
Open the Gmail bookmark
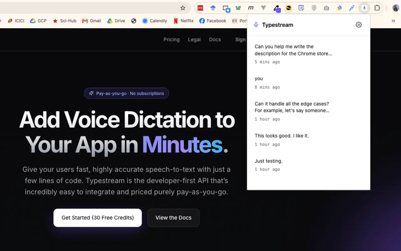91,21
